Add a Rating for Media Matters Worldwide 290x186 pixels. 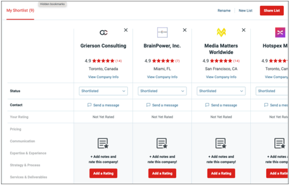pos(221,173)
